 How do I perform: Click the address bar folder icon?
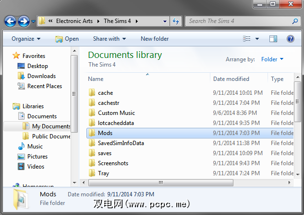[x=42, y=21]
